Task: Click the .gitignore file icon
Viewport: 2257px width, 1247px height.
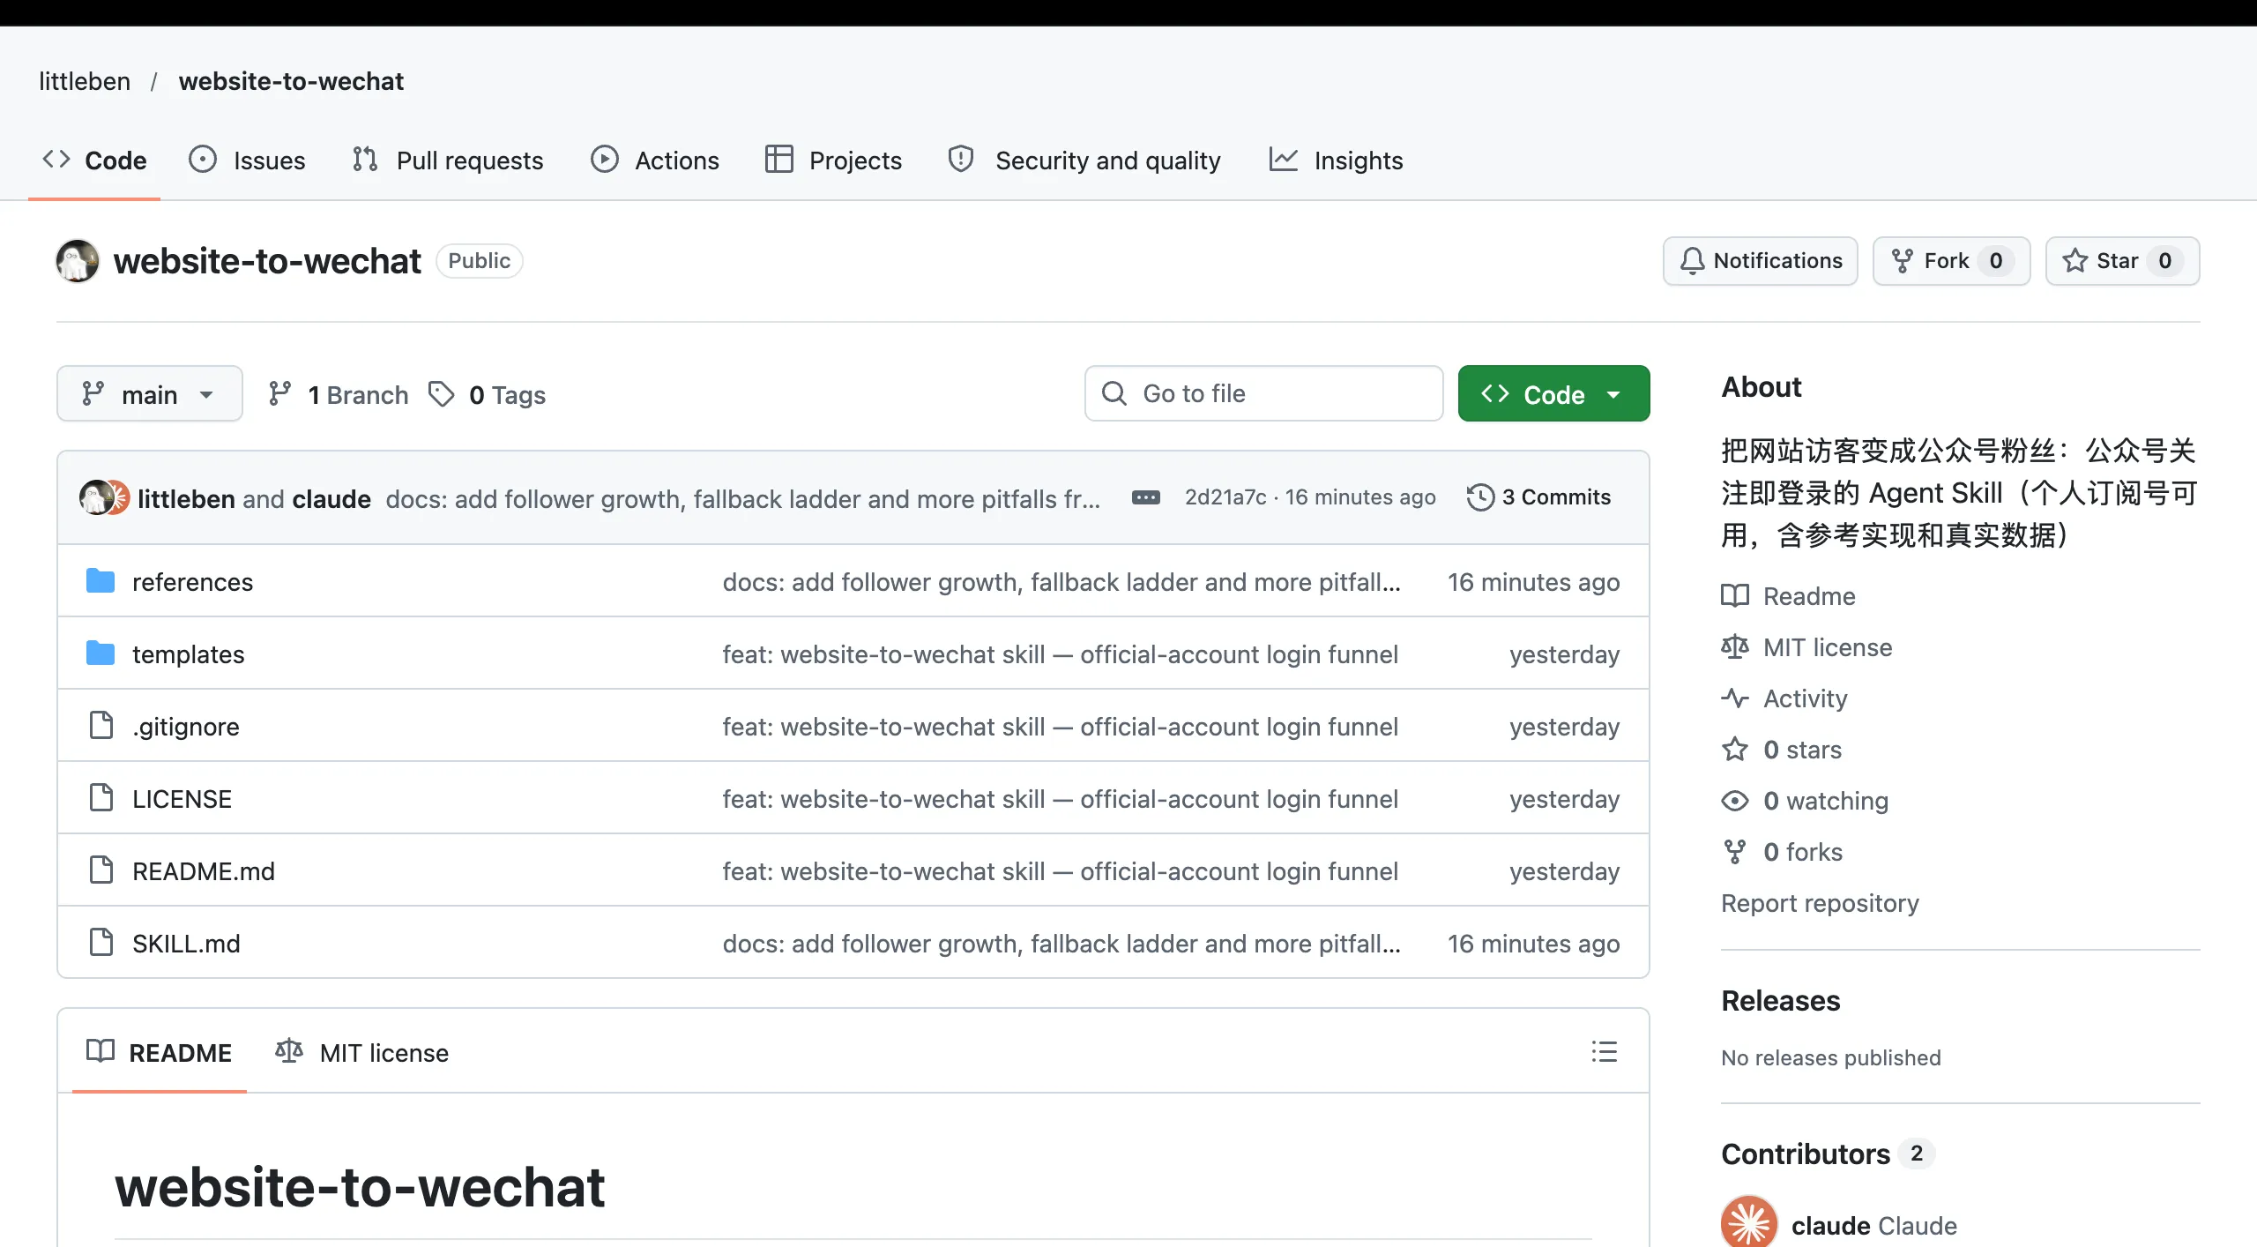Action: coord(101,726)
